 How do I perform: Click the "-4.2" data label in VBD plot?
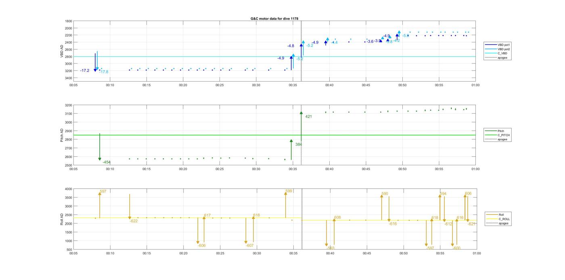397,41
